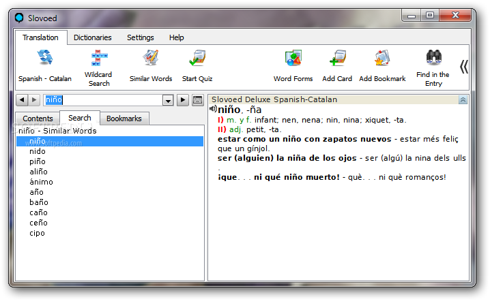This screenshot has height=301, width=490.
Task: Play pronunciation of niño speaker icon
Action: click(x=213, y=109)
